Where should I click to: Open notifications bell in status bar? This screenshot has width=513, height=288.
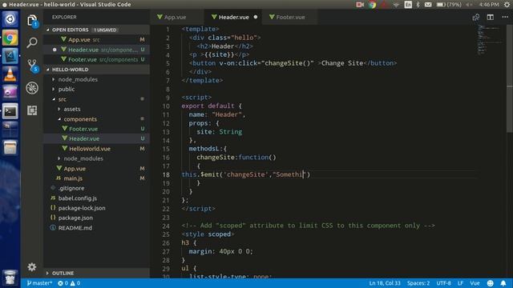pos(503,283)
